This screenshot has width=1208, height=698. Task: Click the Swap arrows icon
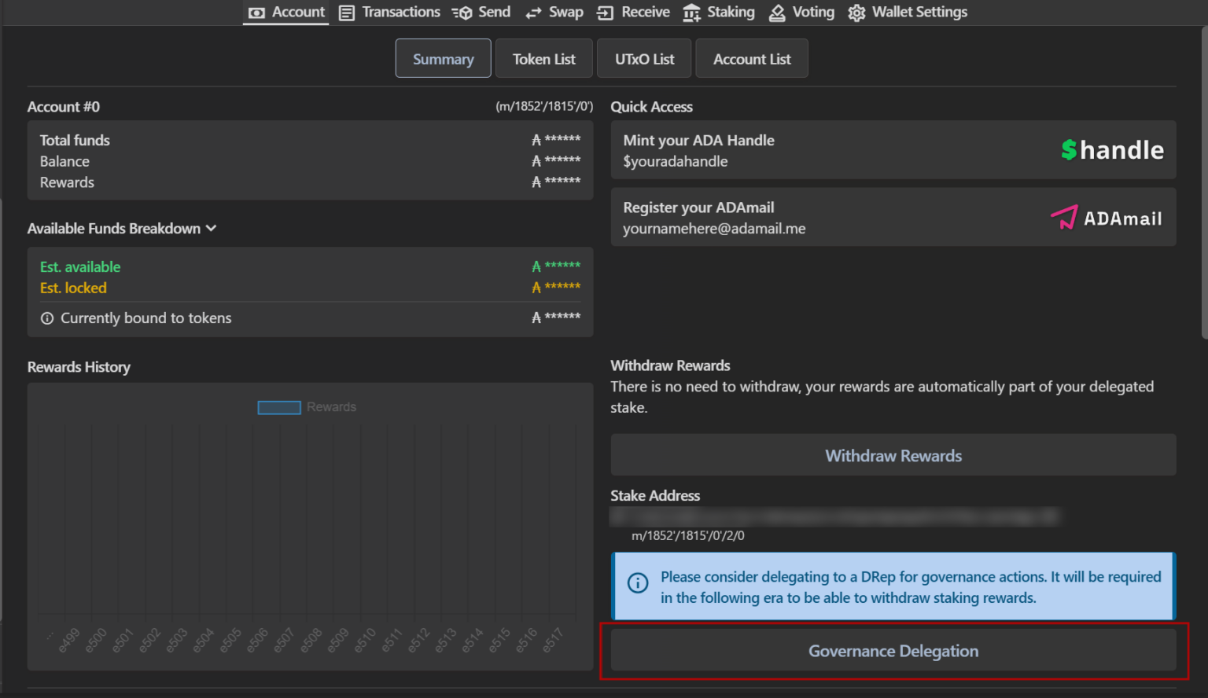tap(534, 13)
